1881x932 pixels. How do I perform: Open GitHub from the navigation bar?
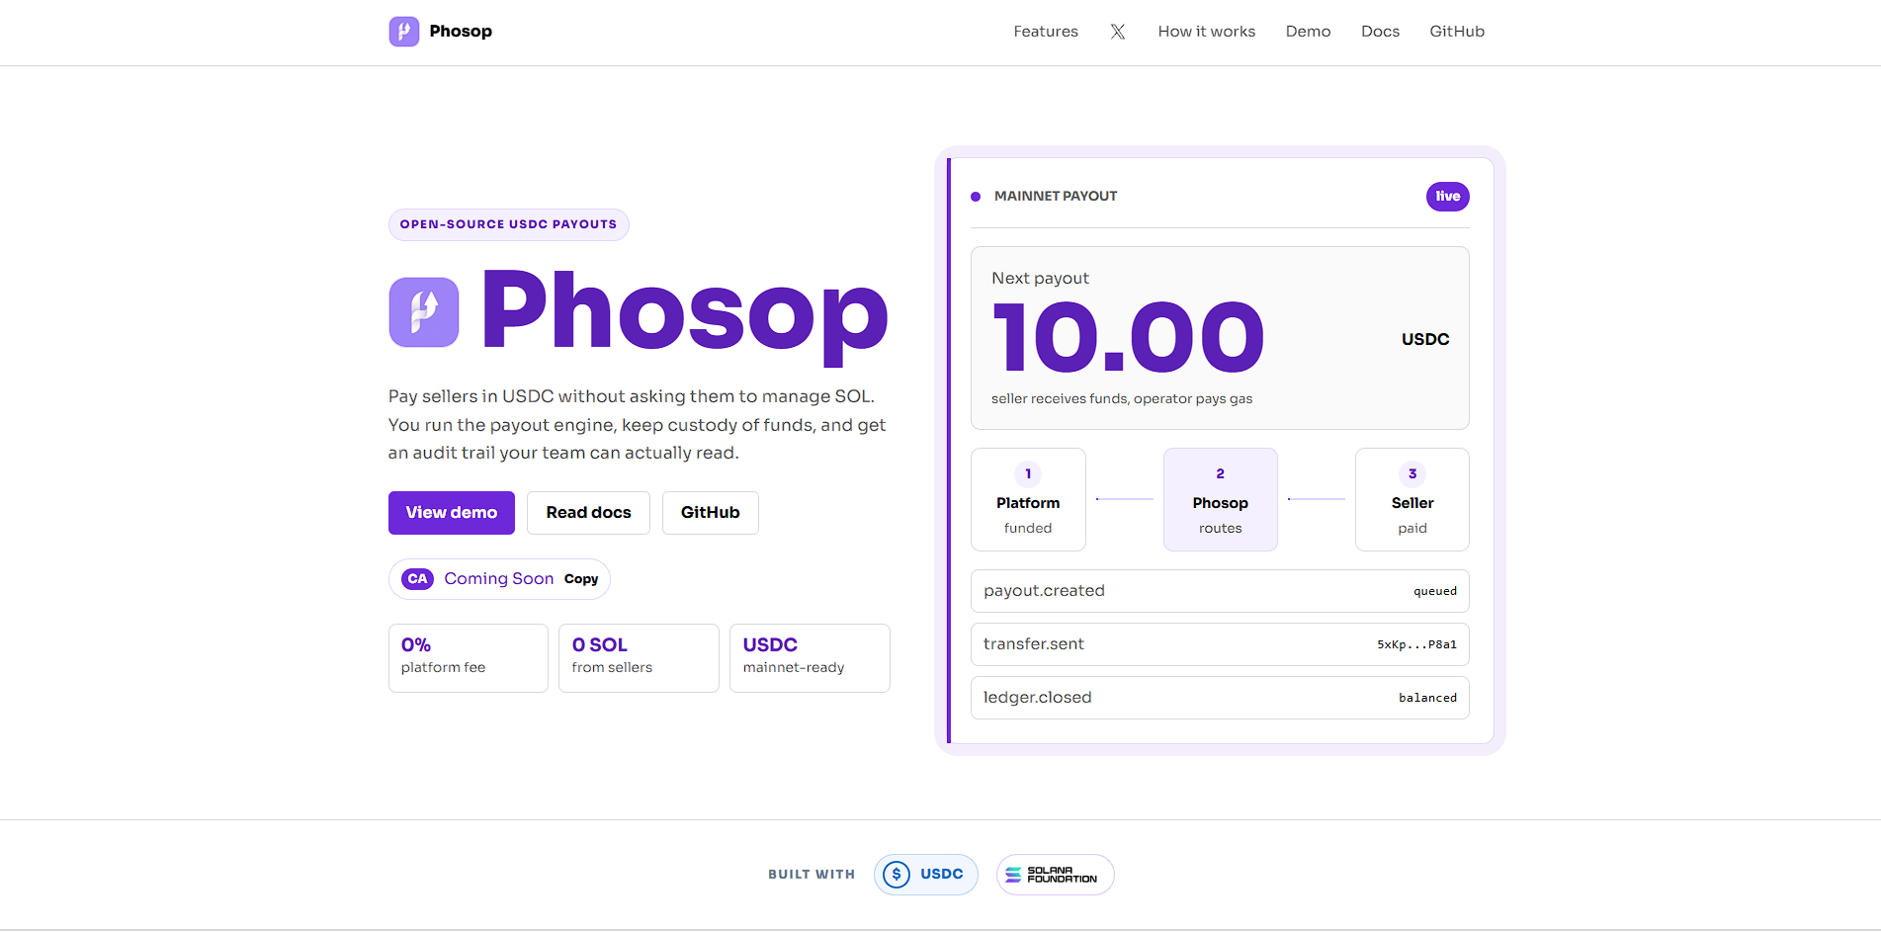pos(1457,32)
